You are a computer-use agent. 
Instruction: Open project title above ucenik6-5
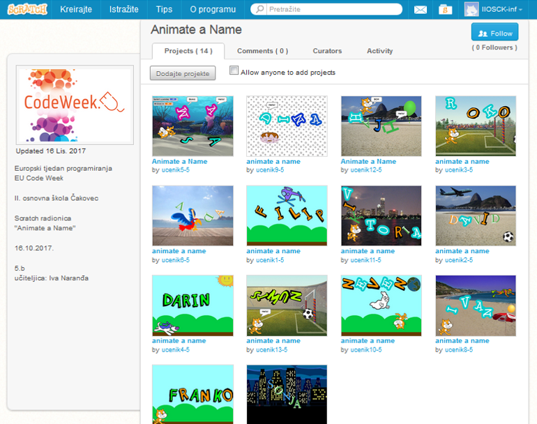(x=179, y=251)
